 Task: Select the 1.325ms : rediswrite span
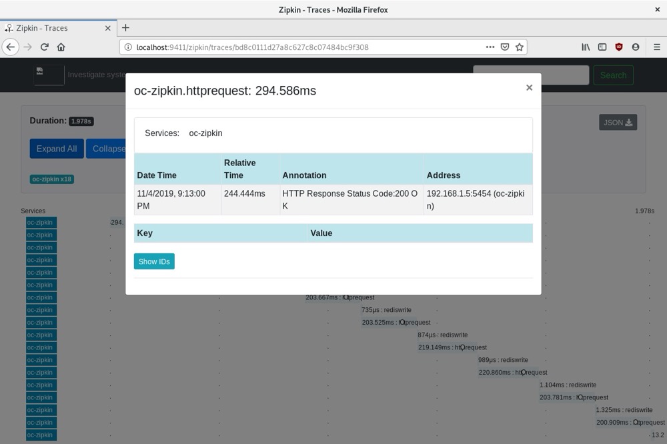point(624,410)
